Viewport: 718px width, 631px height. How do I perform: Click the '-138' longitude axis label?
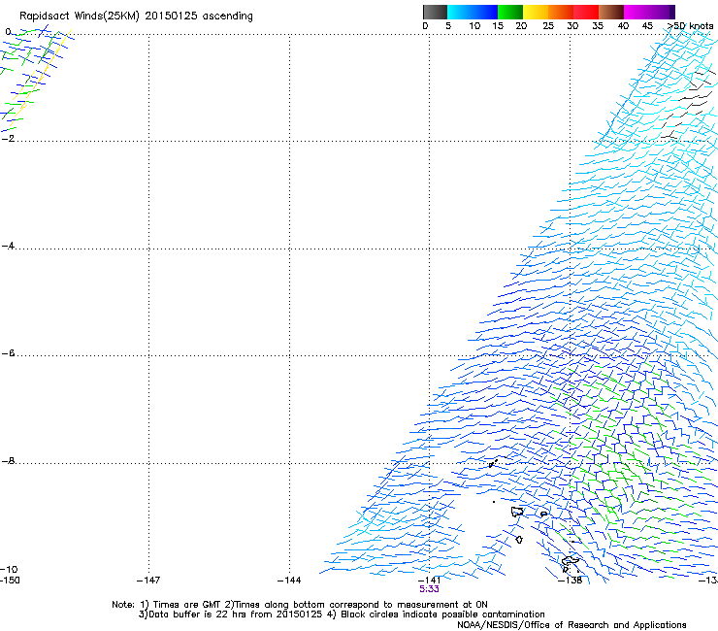571,581
